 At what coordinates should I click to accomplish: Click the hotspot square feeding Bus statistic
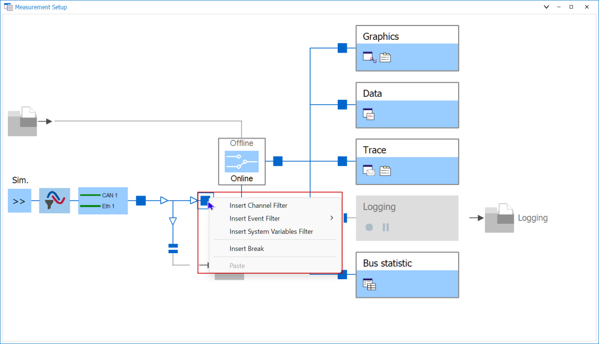[x=342, y=274]
